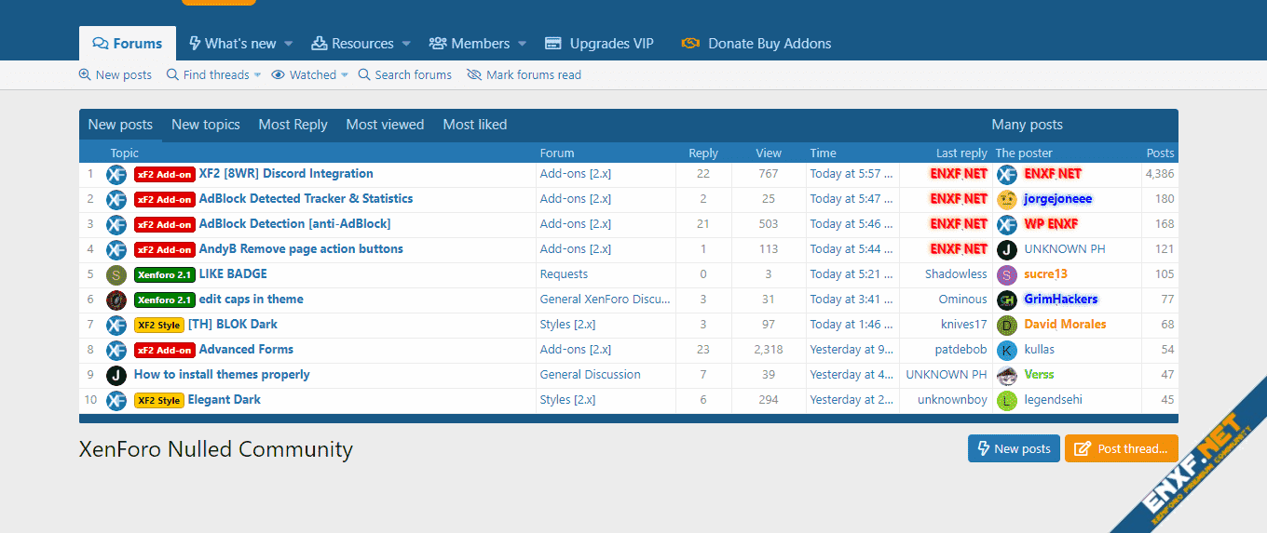Open the XF2 [8WR] Discord Integration thread

pyautogui.click(x=286, y=174)
